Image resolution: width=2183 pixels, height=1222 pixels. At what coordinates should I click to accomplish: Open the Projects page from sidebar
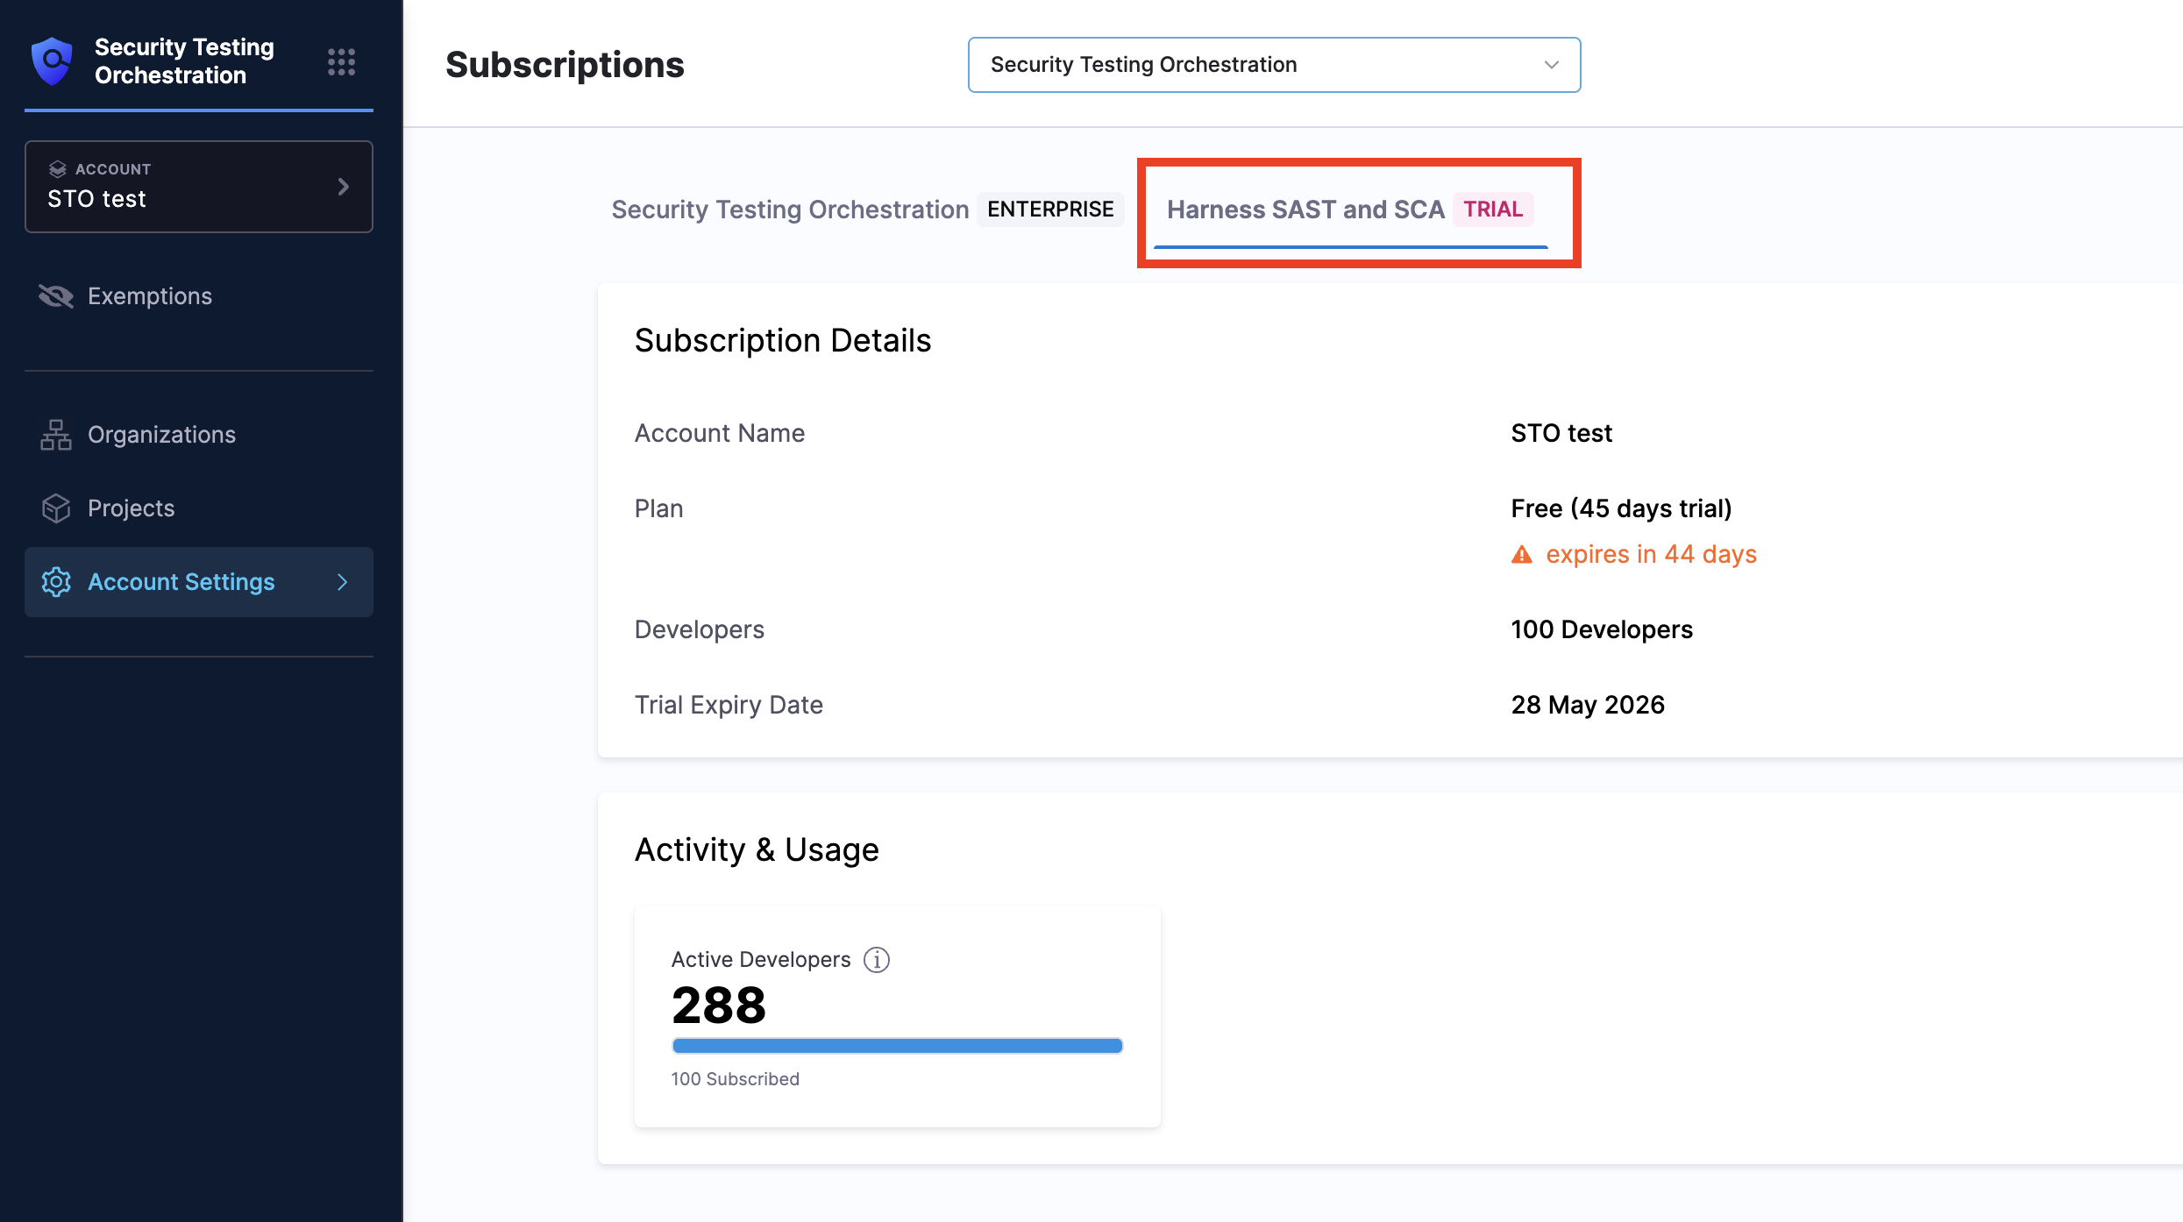[x=132, y=508]
